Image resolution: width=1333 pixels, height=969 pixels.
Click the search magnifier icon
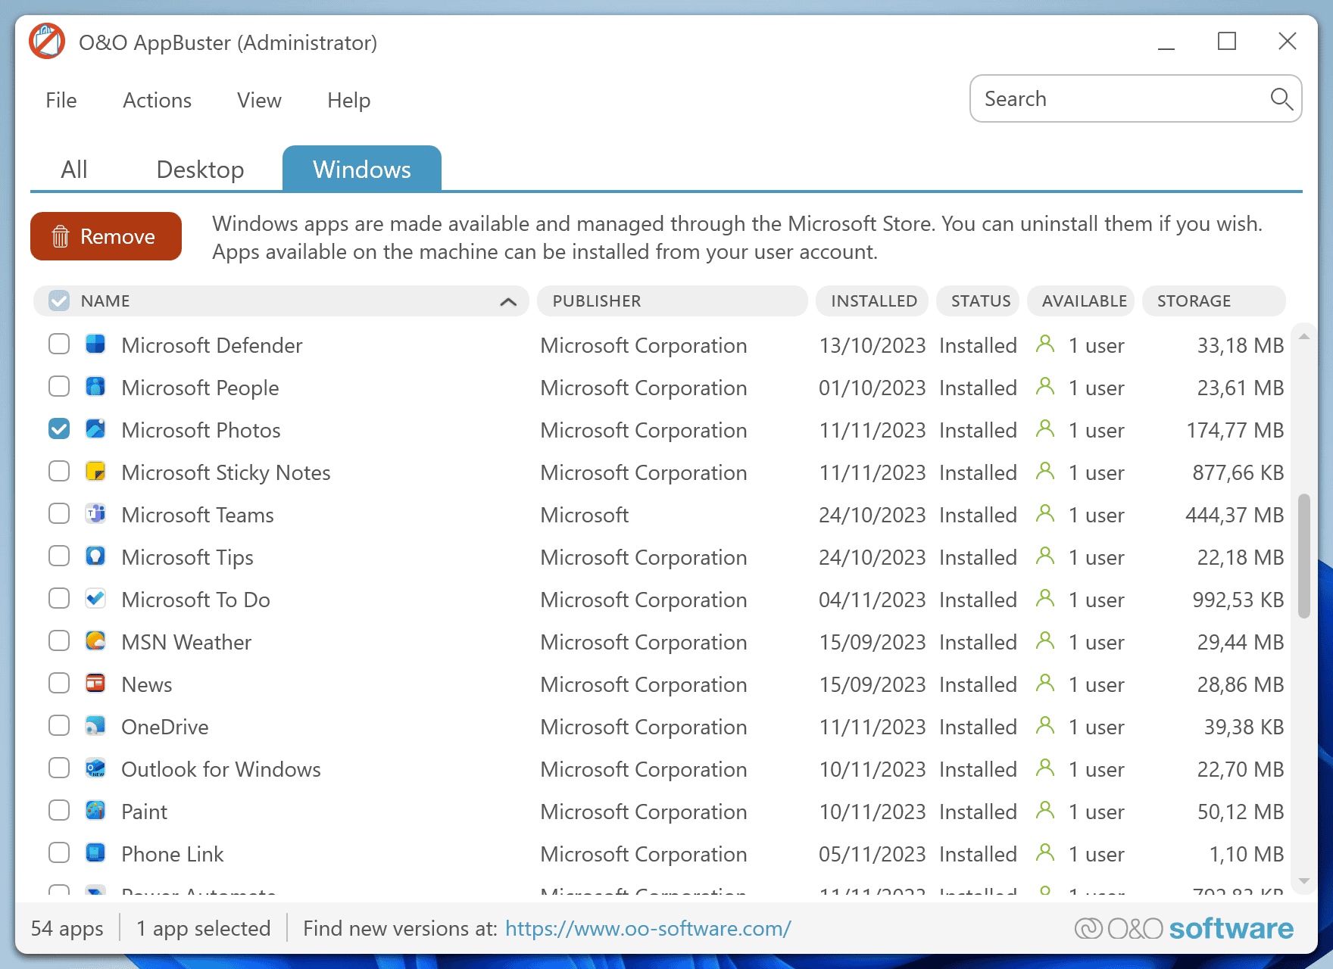pos(1281,98)
